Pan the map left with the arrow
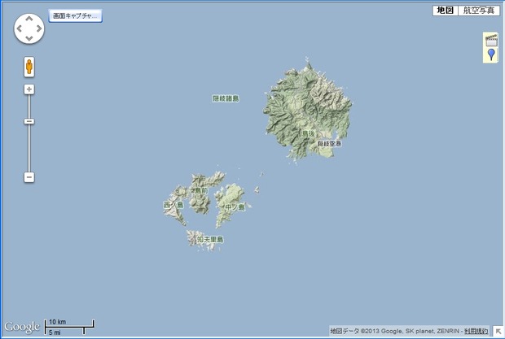 (20, 28)
